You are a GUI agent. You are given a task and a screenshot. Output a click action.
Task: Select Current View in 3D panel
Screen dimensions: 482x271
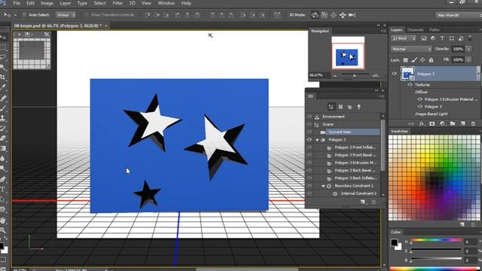point(352,132)
